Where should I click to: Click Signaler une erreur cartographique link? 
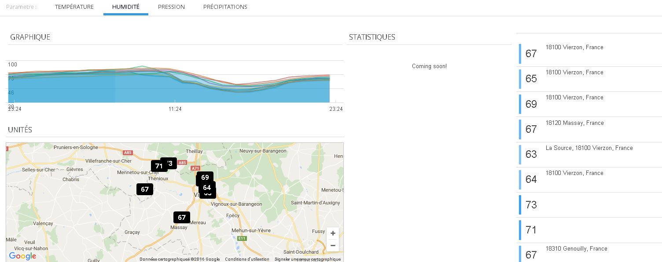[307, 259]
